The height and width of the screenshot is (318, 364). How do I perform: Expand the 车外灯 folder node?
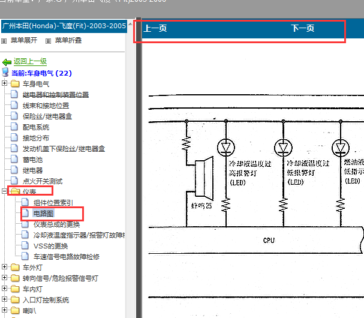tap(4, 266)
